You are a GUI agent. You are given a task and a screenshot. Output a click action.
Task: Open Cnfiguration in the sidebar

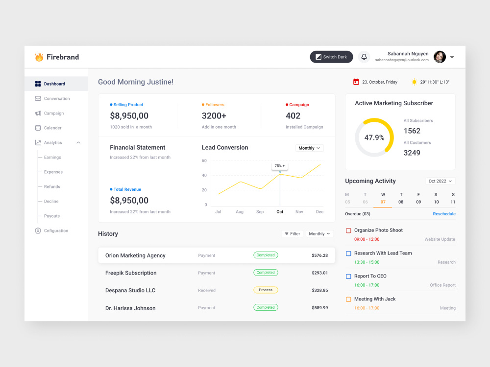[56, 230]
